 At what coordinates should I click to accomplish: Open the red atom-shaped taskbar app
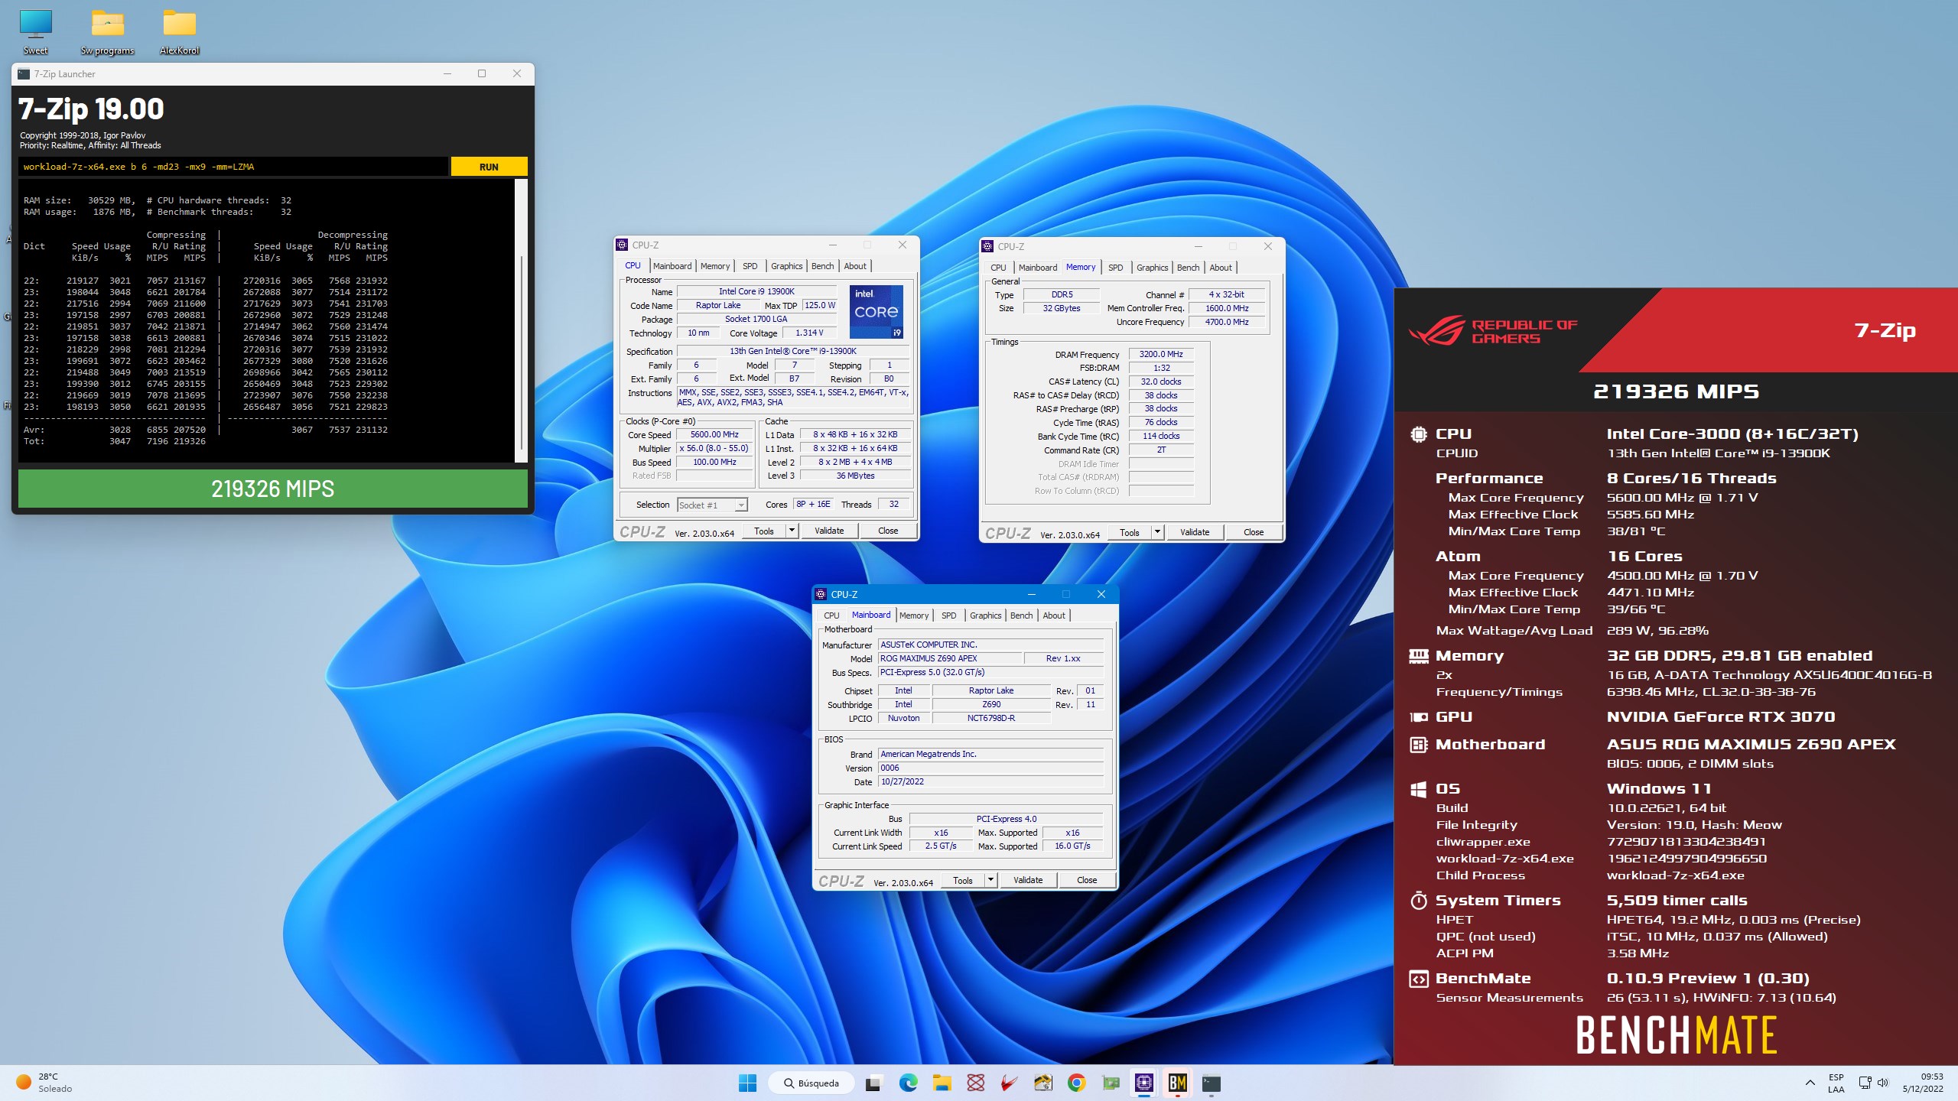click(x=975, y=1083)
